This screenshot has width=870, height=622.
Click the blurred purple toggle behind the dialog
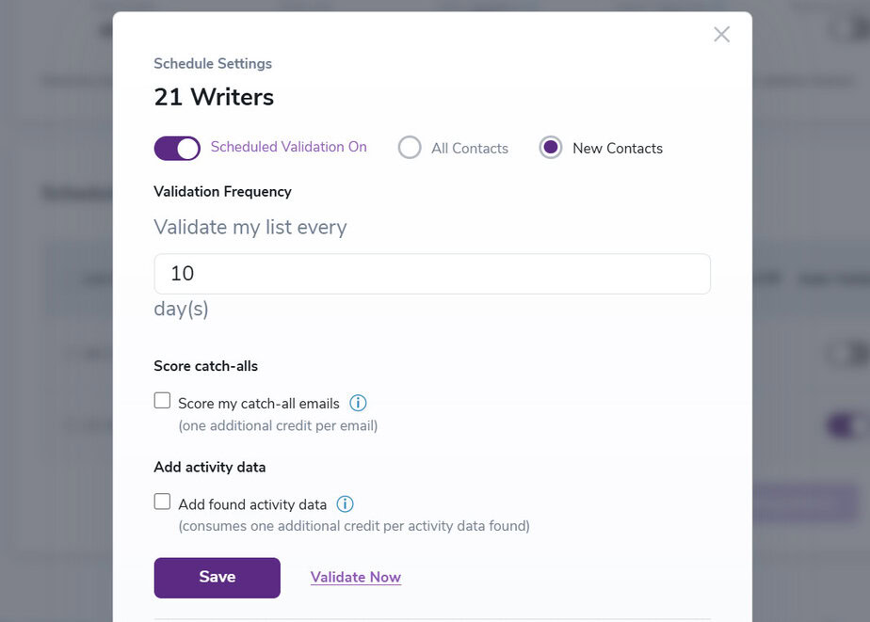click(848, 425)
